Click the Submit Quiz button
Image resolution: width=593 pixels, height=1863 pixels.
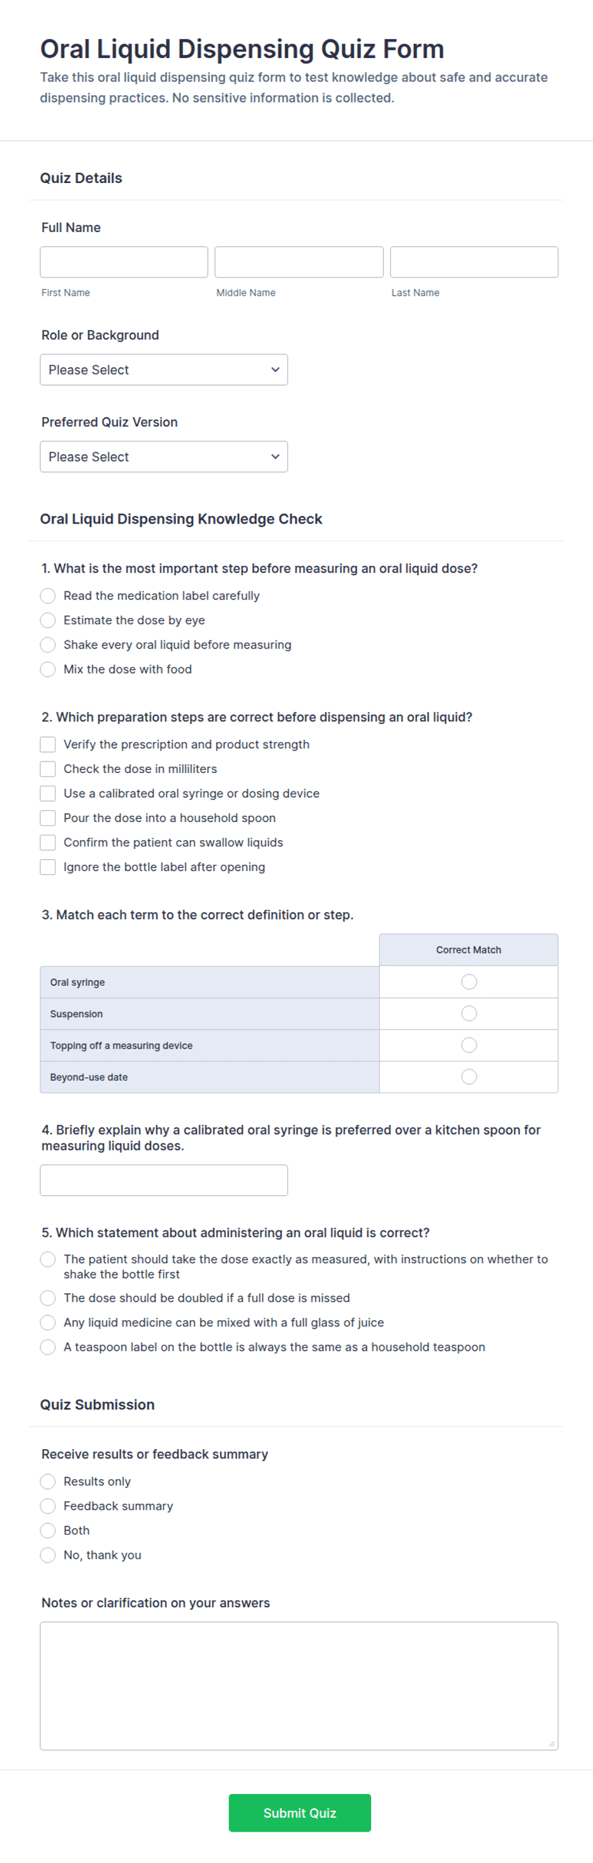[x=300, y=1813]
